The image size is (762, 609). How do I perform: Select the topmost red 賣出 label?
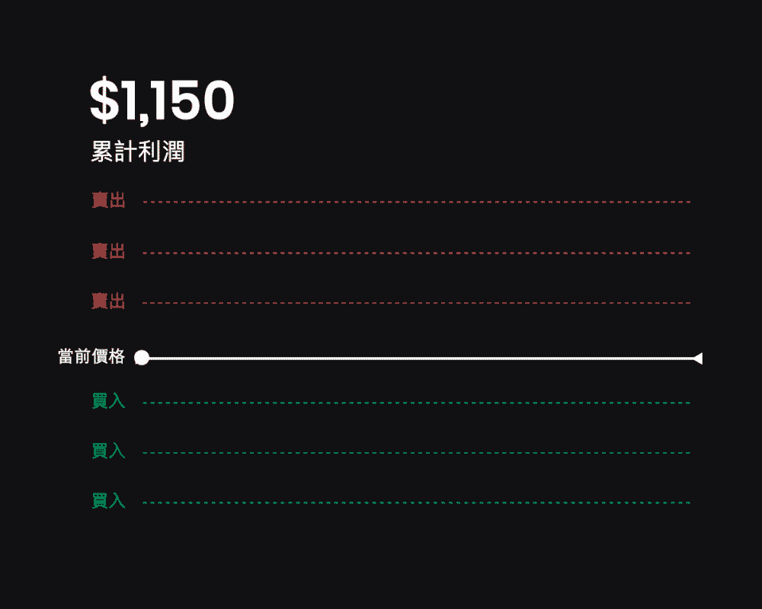(108, 200)
